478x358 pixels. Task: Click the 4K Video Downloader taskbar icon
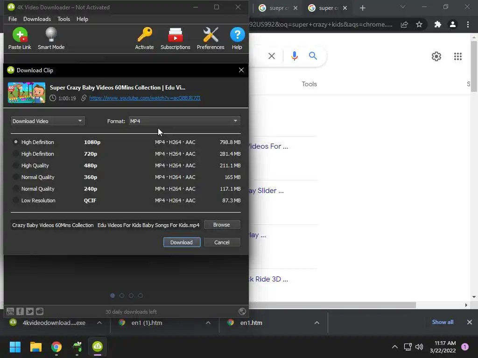point(98,347)
